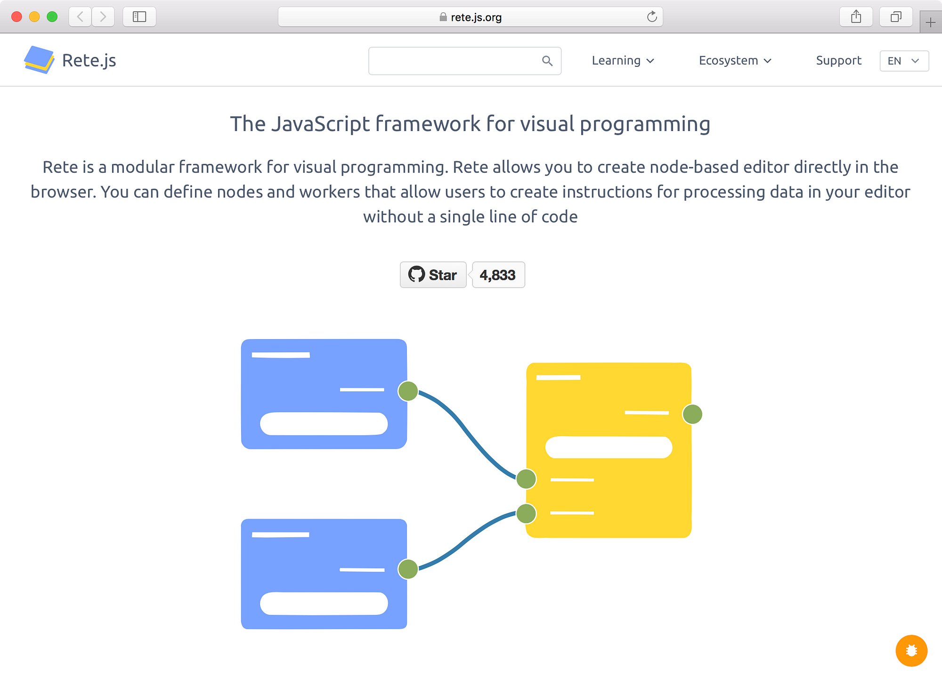Click the GitHub Star button

pyautogui.click(x=433, y=275)
